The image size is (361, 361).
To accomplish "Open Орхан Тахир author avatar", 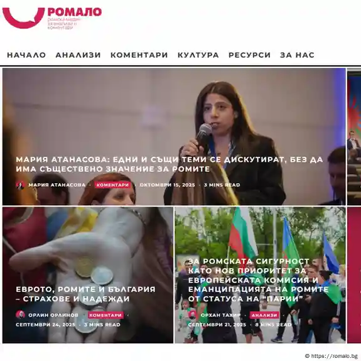I will pos(193,315).
